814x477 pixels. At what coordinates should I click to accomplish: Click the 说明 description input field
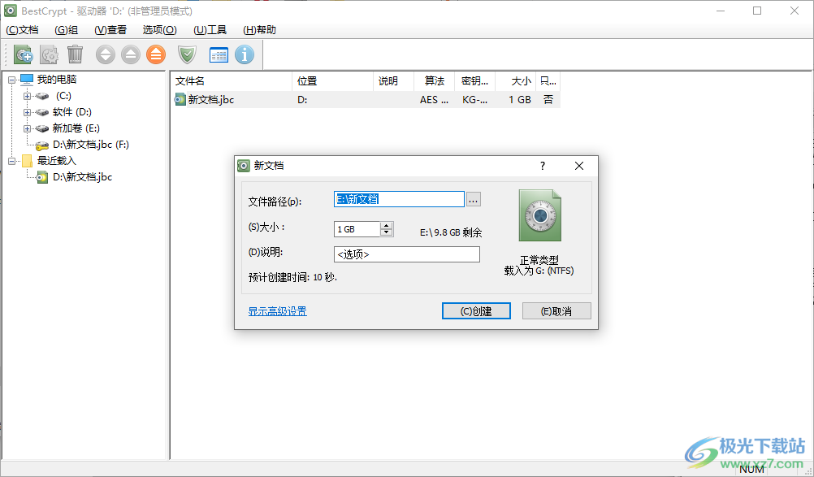coord(406,254)
